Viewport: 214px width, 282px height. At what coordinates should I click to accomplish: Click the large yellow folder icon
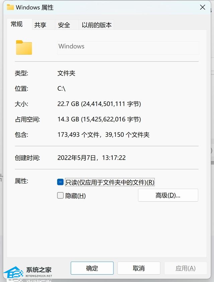[x=24, y=48]
